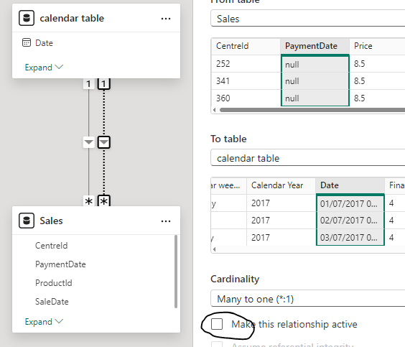Click the 02/07/2017 date cell
Image resolution: width=405 pixels, height=347 pixels.
coord(350,221)
